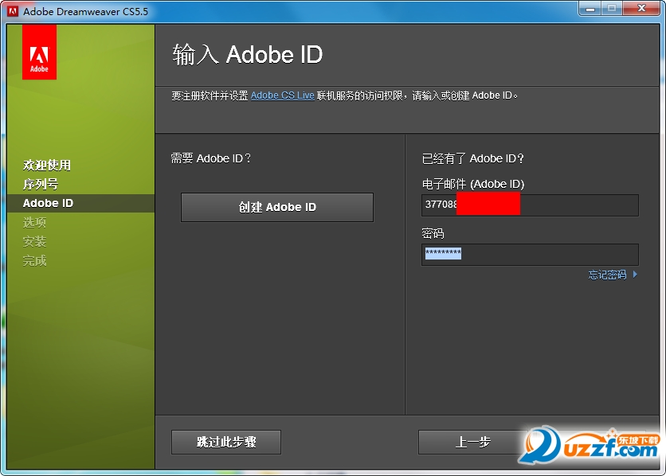Click the Adobe Dreamweaver CS5.5 window title
Viewport: 666px width, 476px height.
click(86, 11)
